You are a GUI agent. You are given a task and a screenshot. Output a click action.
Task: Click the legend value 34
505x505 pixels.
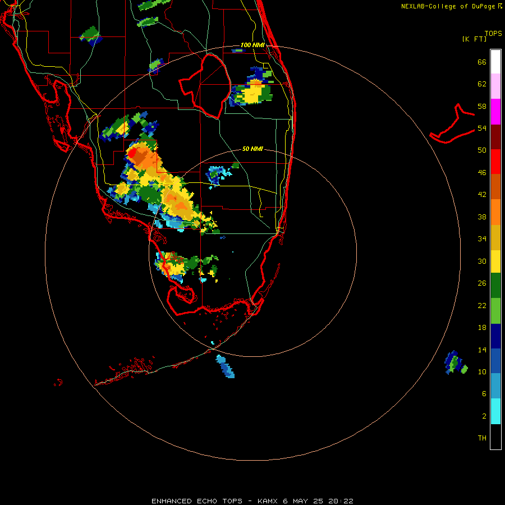pyautogui.click(x=482, y=239)
